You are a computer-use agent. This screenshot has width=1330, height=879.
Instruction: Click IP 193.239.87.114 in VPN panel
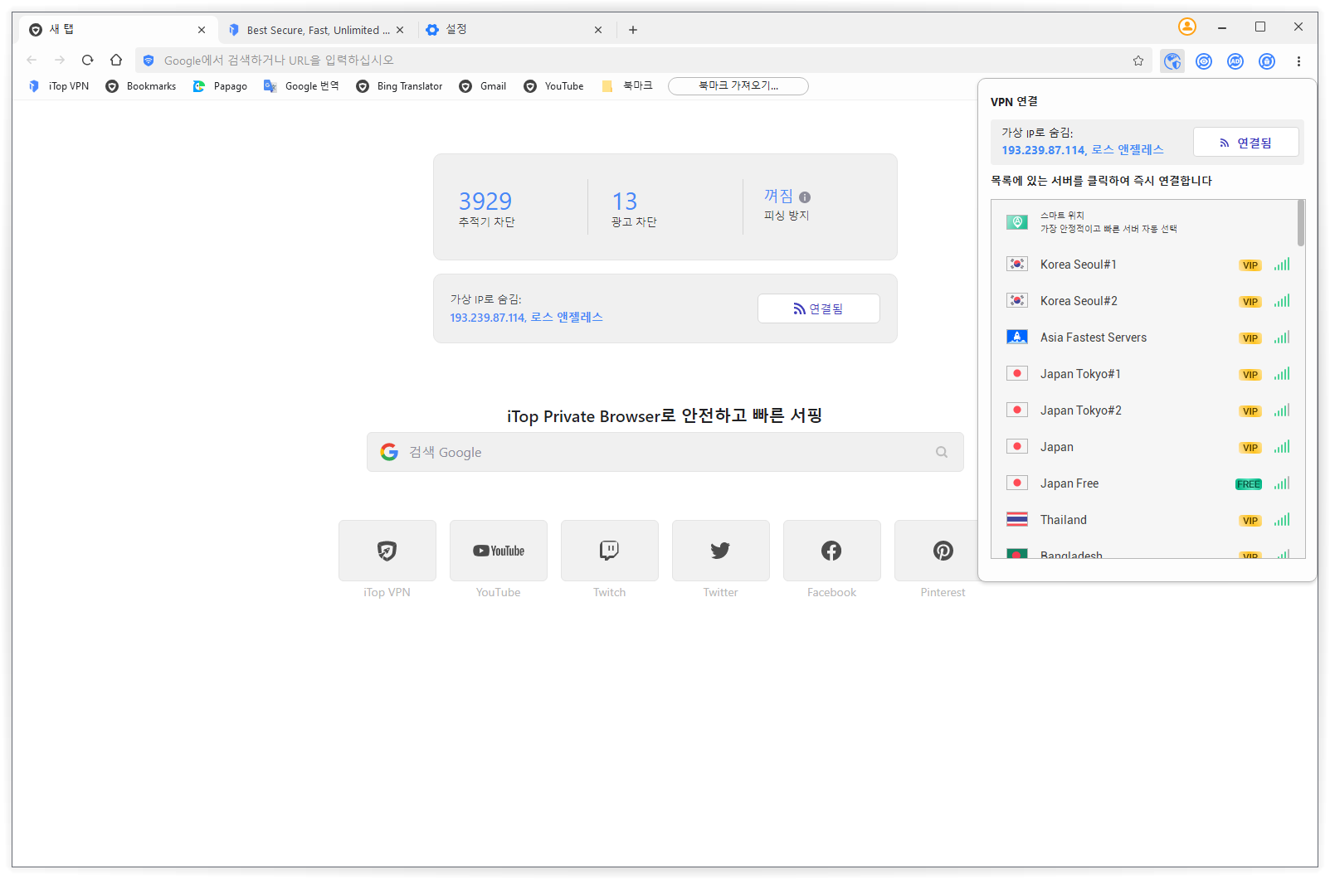(1044, 150)
